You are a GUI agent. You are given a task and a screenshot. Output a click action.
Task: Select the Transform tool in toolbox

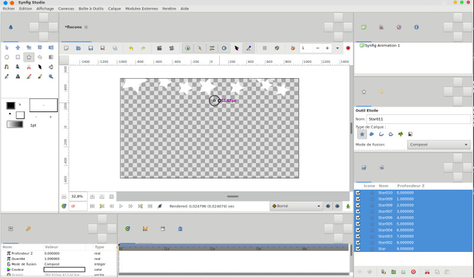point(7,47)
